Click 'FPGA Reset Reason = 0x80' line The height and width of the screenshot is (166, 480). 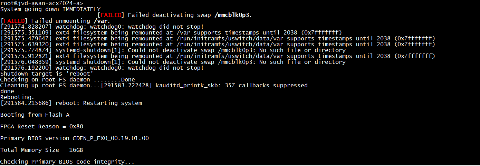click(x=41, y=126)
